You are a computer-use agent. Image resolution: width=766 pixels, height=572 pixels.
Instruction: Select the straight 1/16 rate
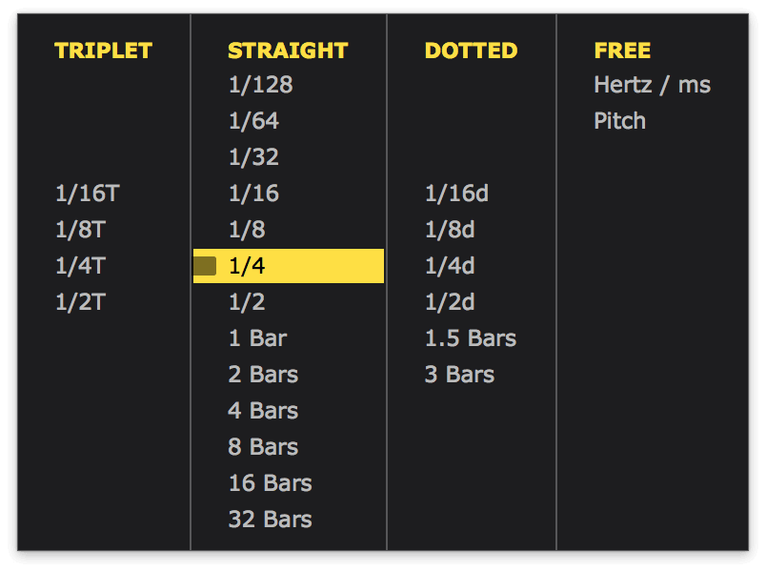tap(253, 194)
